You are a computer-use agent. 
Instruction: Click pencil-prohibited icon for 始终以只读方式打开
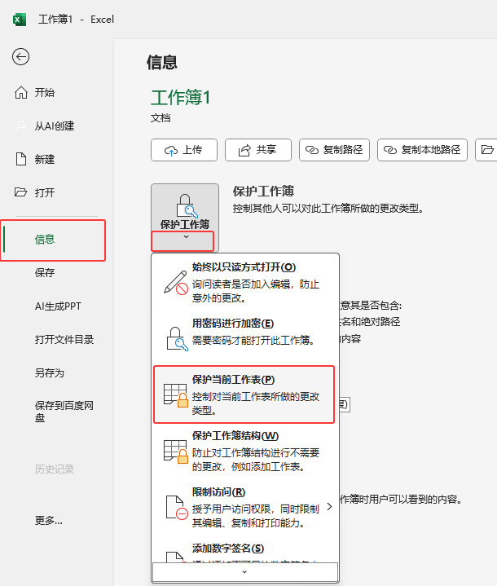point(176,283)
